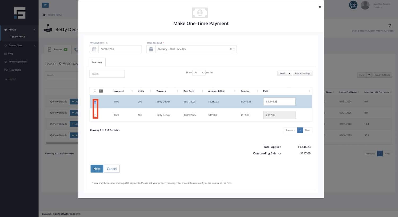Click the Stratafolio logo in sidebar

click(x=20, y=13)
